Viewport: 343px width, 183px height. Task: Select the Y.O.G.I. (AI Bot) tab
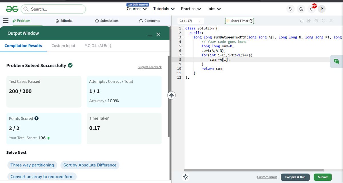[98, 46]
